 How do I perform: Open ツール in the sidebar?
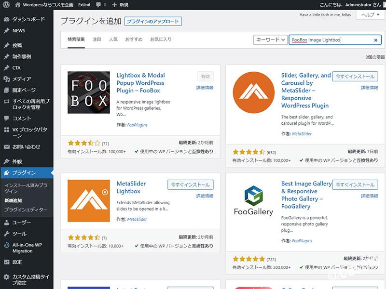coord(19,234)
